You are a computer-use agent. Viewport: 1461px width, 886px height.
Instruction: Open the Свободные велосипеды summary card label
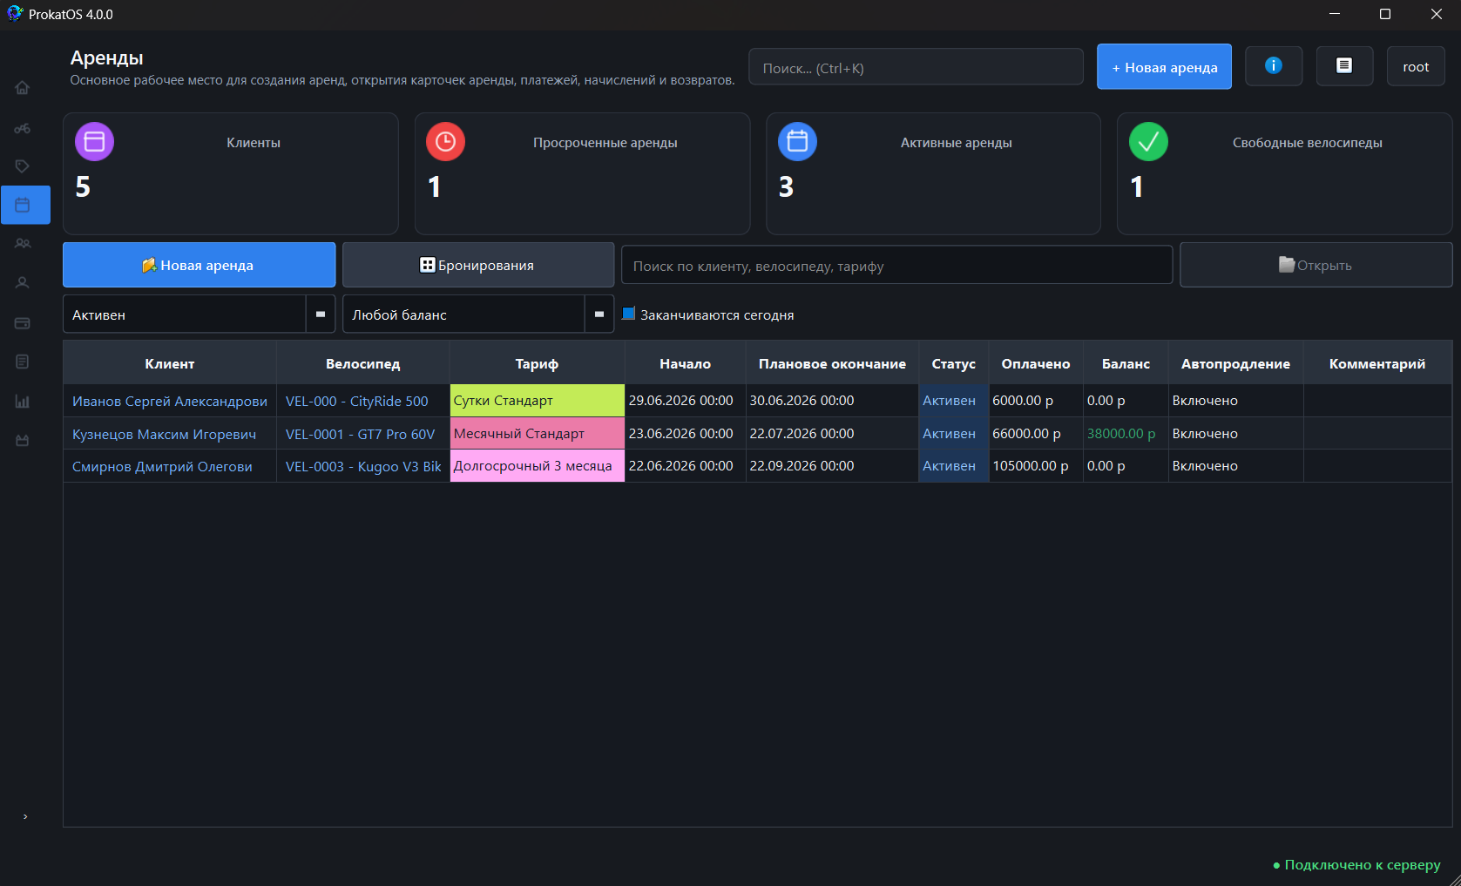click(x=1307, y=143)
